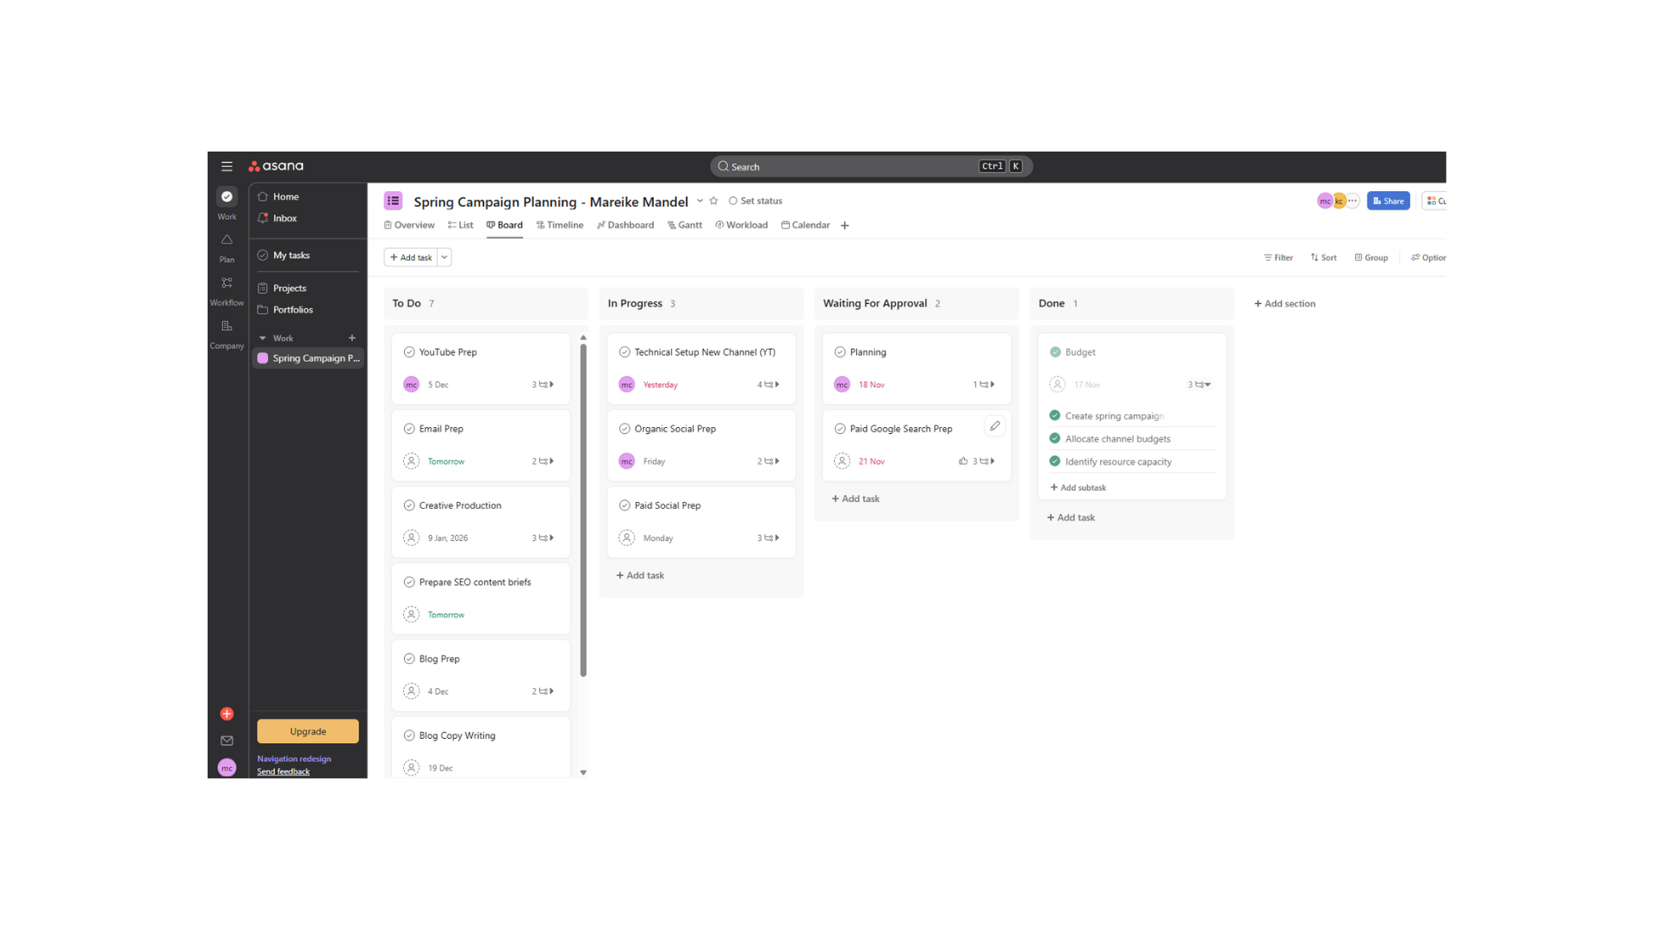This screenshot has width=1654, height=930.
Task: Click the blue Share button
Action: [x=1388, y=201]
